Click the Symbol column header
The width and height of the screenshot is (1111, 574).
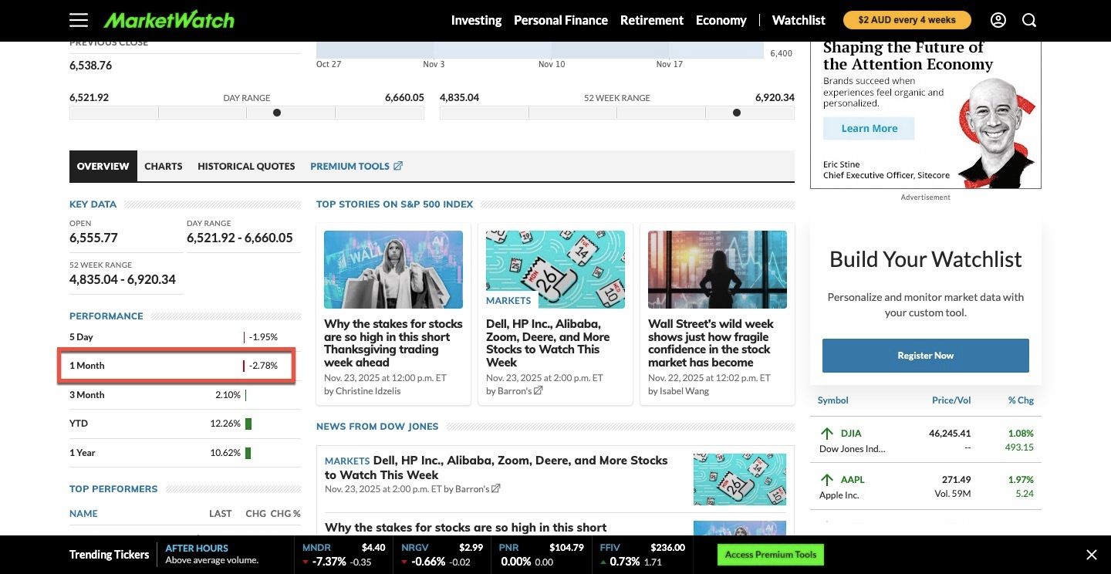pos(833,400)
